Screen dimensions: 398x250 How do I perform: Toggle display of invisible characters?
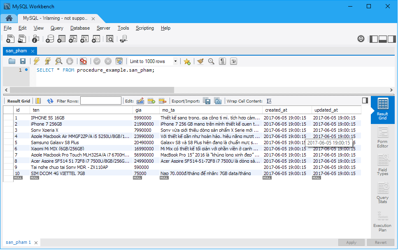(x=222, y=61)
